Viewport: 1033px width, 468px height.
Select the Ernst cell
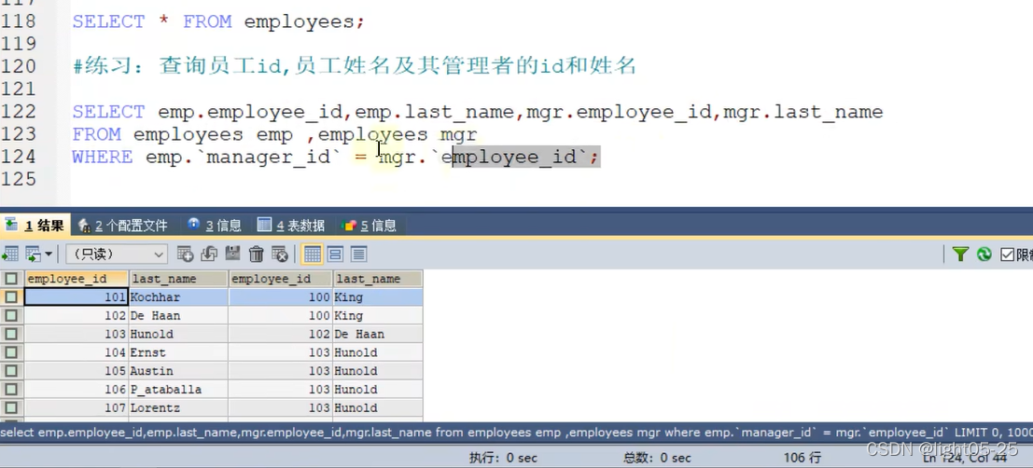(x=178, y=352)
